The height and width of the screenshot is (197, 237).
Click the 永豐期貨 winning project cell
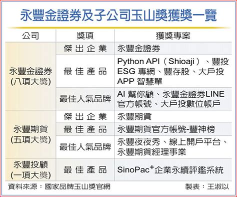pos(173,116)
